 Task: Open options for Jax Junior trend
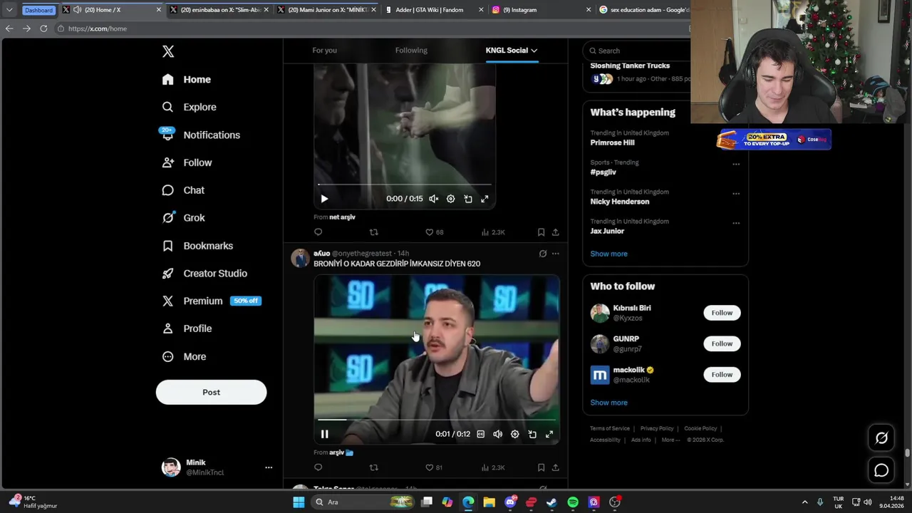pos(736,223)
